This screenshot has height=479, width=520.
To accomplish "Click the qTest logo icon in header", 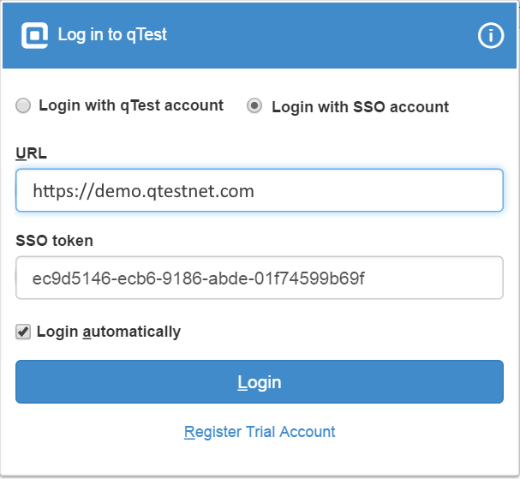I will [x=34, y=35].
